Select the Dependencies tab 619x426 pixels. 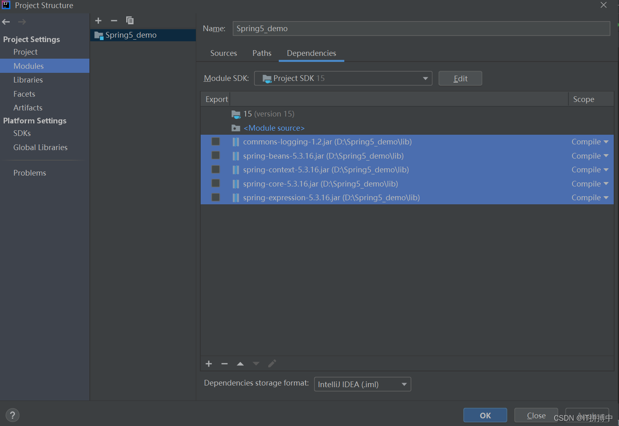coord(312,53)
